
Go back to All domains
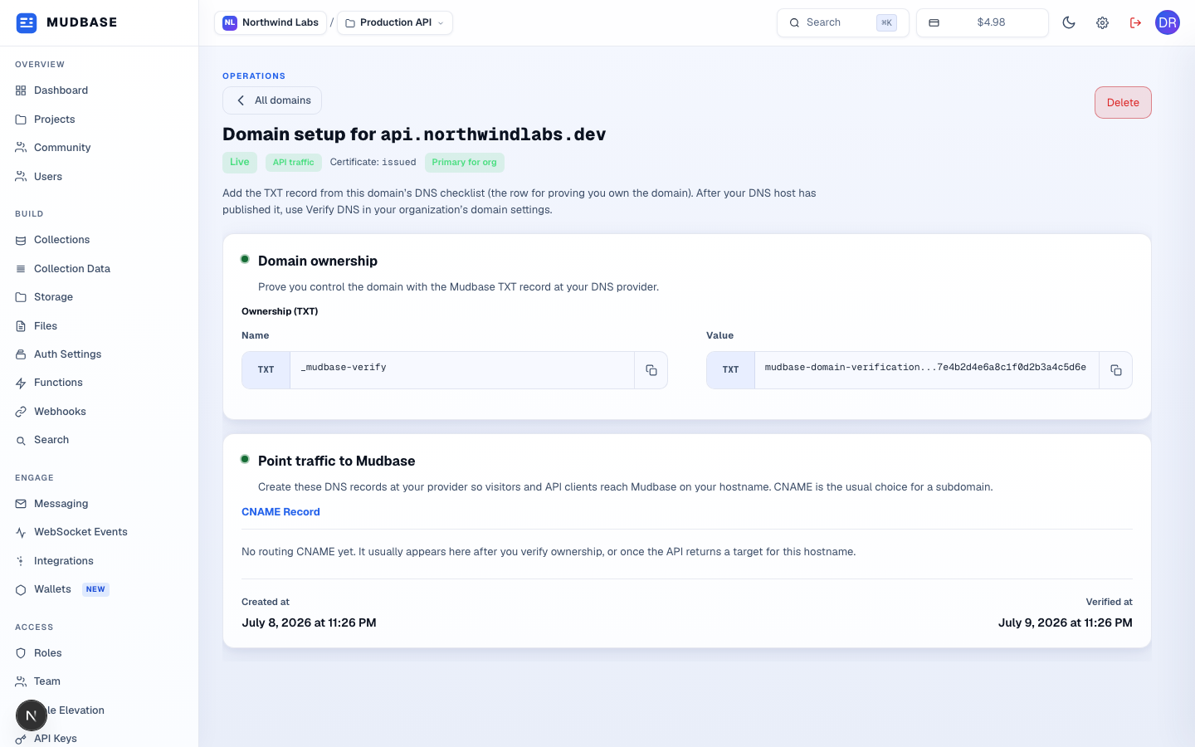272,100
